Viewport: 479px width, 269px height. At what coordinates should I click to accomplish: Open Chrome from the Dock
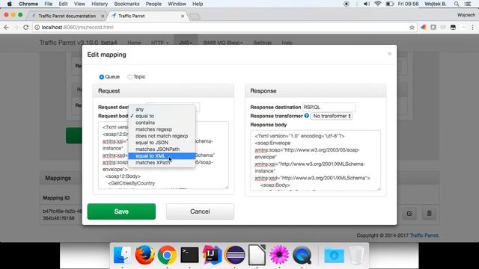coord(167,255)
